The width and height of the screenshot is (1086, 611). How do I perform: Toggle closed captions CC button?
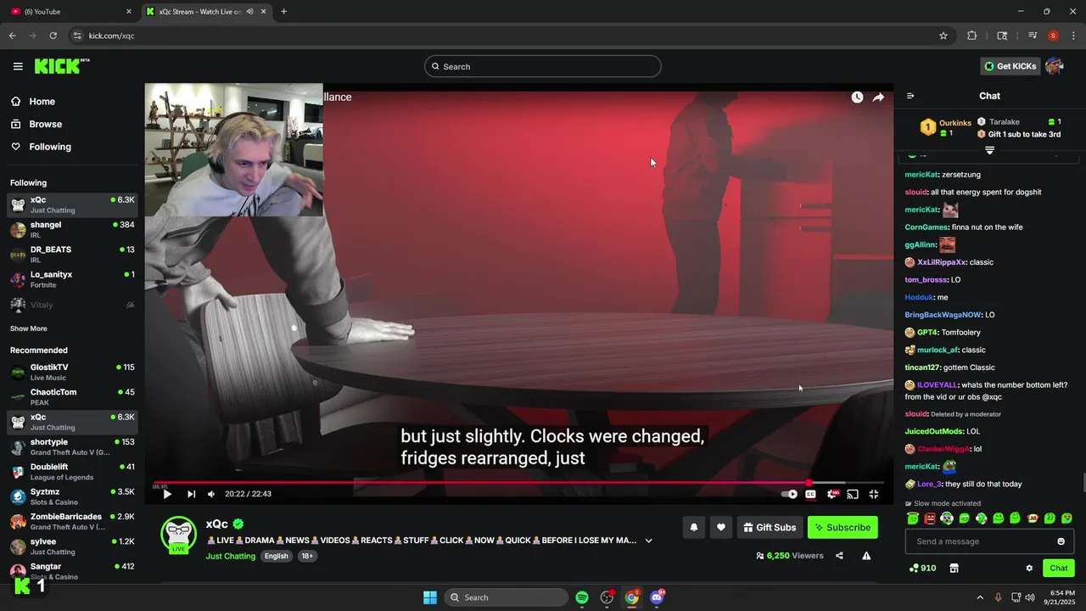tap(810, 494)
